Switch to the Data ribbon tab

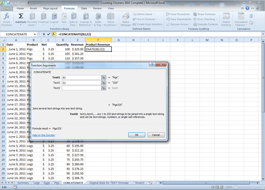point(84,8)
